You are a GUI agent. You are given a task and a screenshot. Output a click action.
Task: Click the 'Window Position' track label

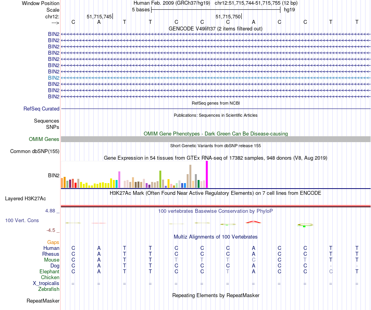41,3
